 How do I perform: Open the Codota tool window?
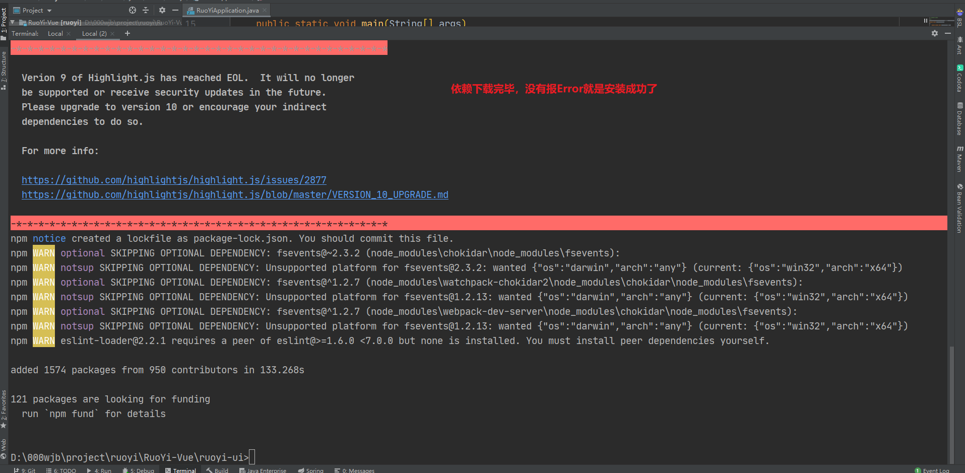(959, 79)
